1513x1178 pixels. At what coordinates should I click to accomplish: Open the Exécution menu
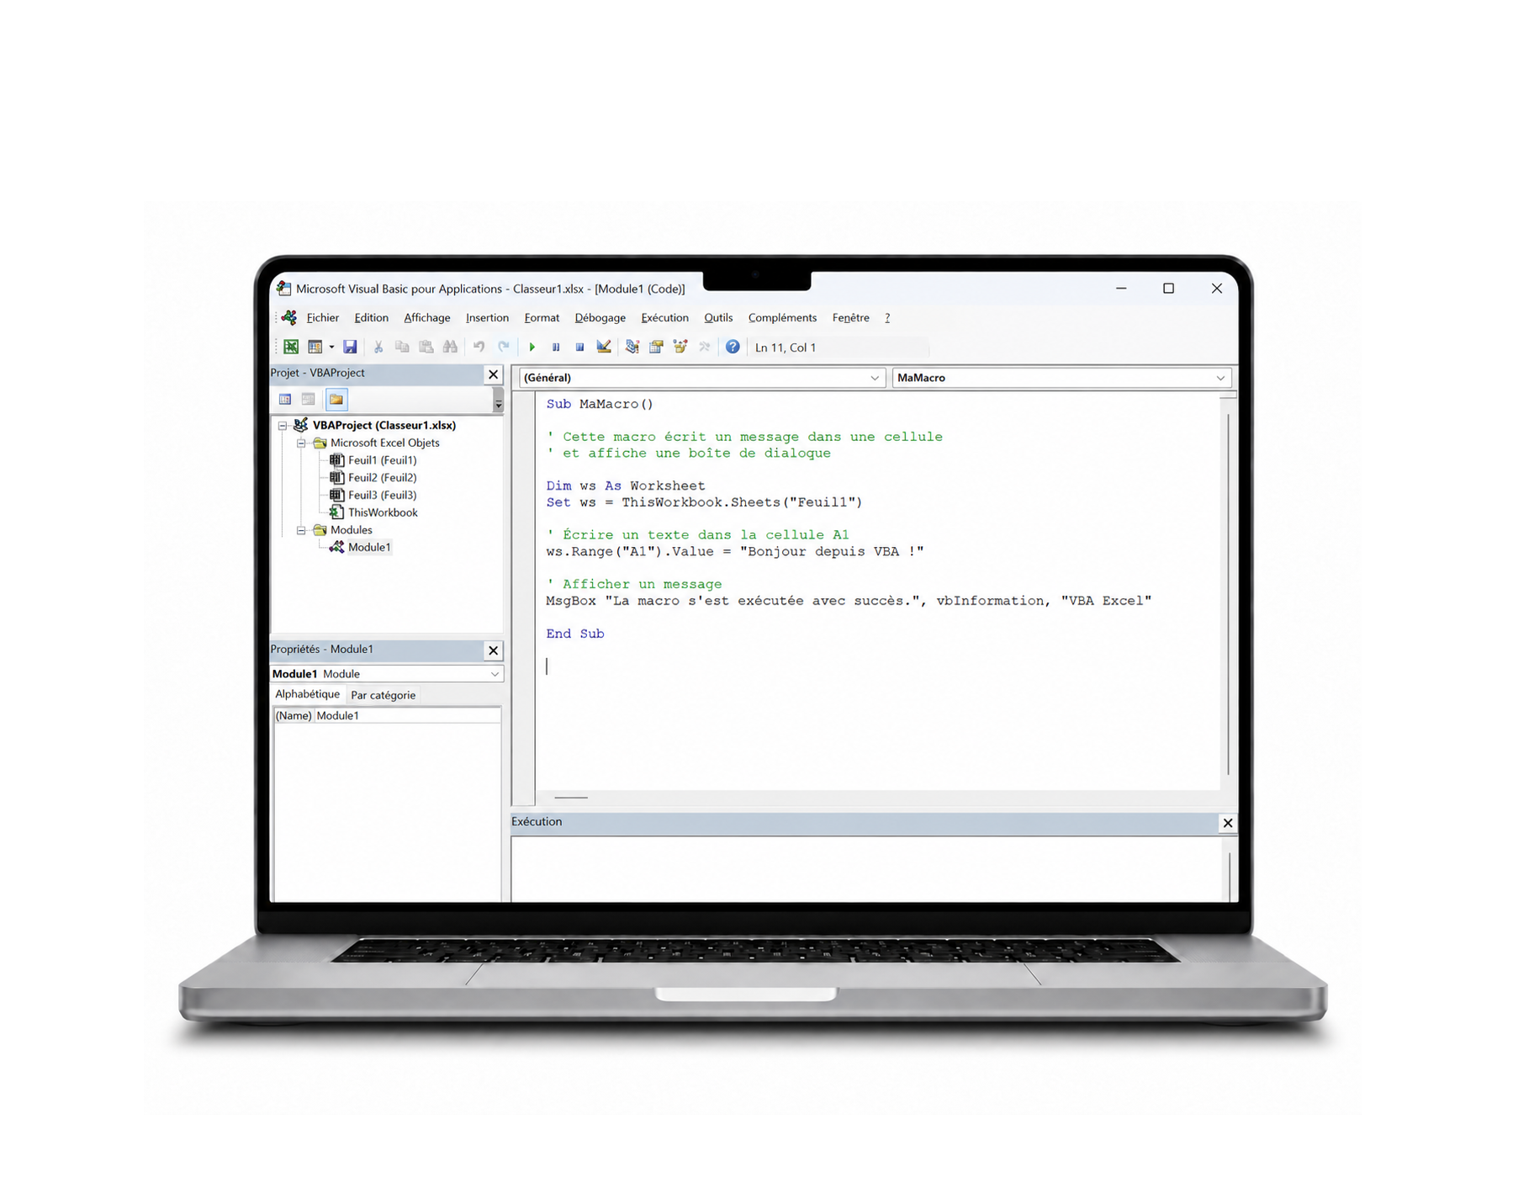coord(664,318)
